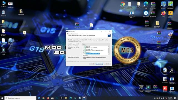Screen dimensions: 178x100
Task: Open File Explorer from the taskbar
Action: click(66, 98)
